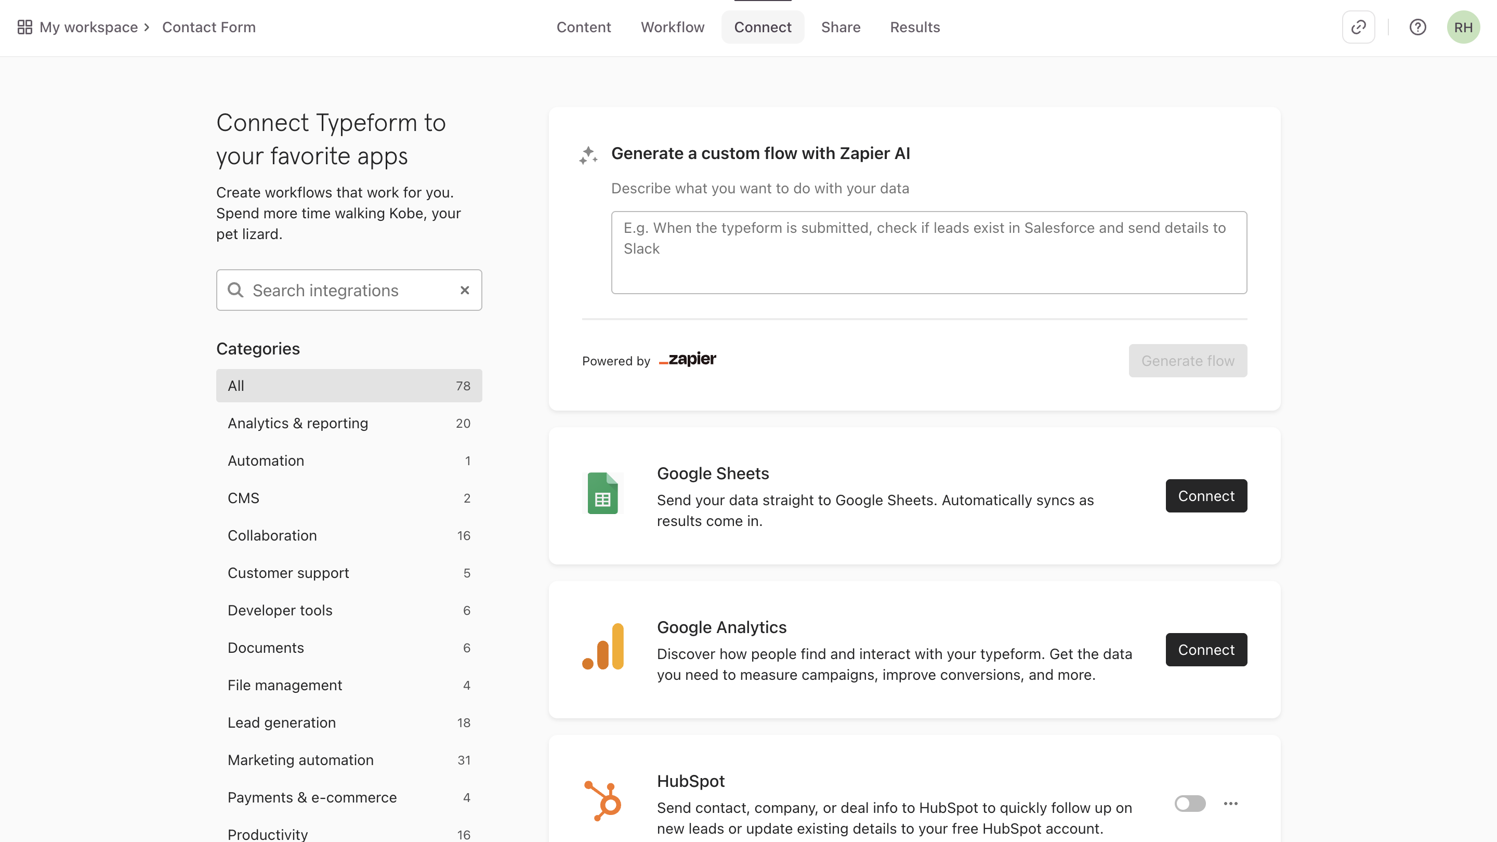This screenshot has height=842, width=1497.
Task: Connect Google Sheets integration
Action: pyautogui.click(x=1206, y=496)
